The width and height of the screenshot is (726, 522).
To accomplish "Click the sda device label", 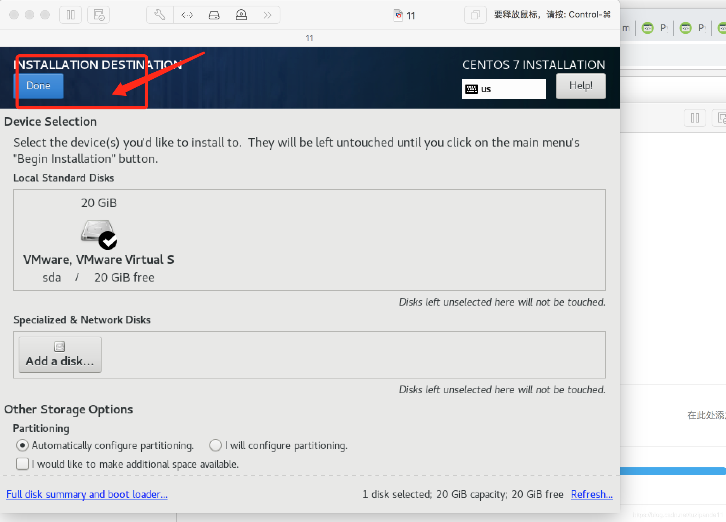I will click(x=52, y=278).
